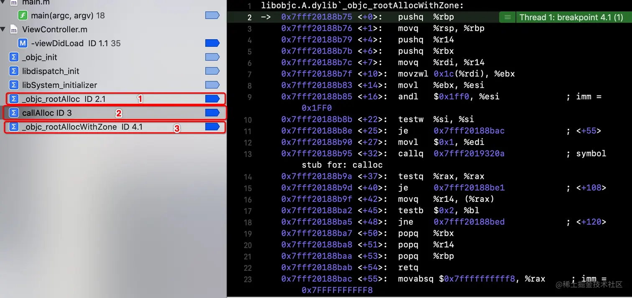
Task: Disable the _objc_init breakpoint arrow
Action: [212, 57]
